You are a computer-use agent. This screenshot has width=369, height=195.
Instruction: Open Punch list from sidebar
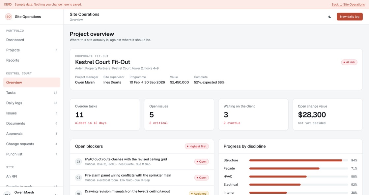point(32,154)
